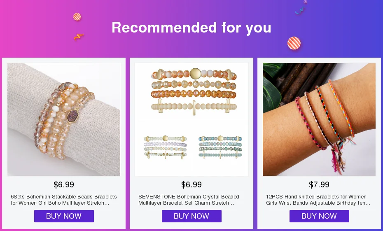
Task: Hit BUY NOW for 12PCS Hand-knitted bracelets
Action: coord(319,216)
